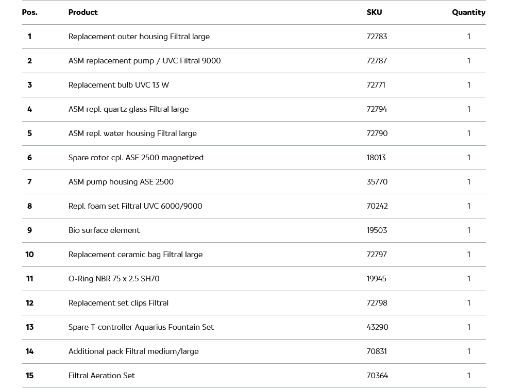Image resolution: width=507 pixels, height=388 pixels.
Task: Open "Additional pack Filtral medium/large"
Action: point(133,351)
